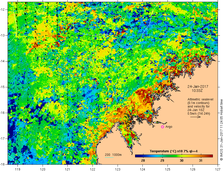Click the velocity scale arrow in legend
This screenshot has height=172, width=223.
point(196,117)
